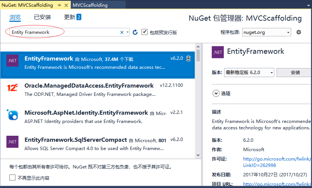Check the 不再显示此内容 checkbox
This screenshot has width=312, height=188.
click(12, 178)
